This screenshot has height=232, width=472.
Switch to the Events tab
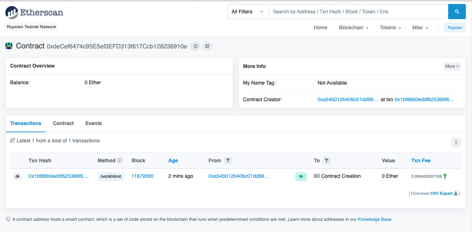93,123
